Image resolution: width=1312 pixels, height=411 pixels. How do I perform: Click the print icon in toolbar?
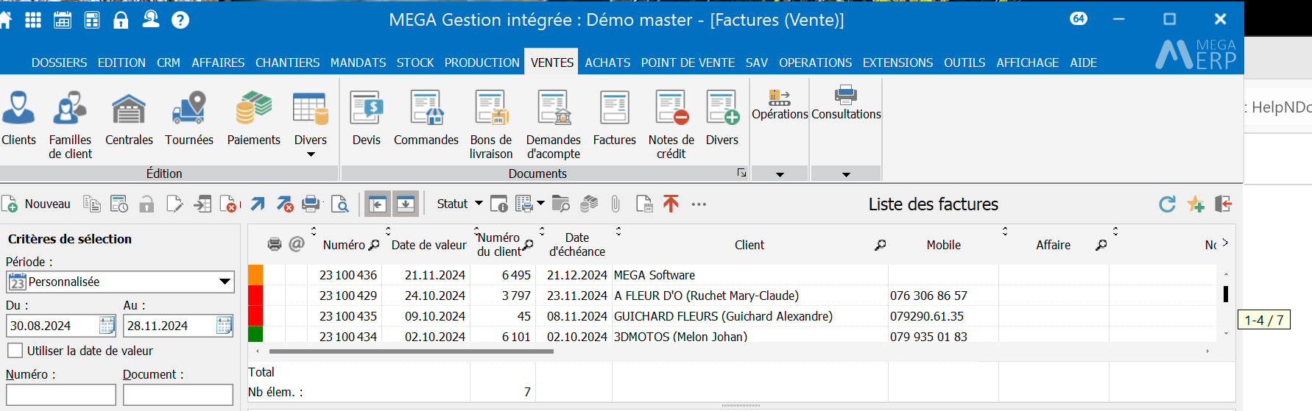coord(311,204)
